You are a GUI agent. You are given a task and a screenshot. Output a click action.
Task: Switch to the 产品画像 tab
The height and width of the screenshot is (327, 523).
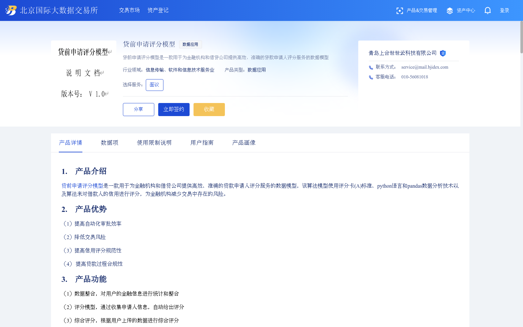244,143
